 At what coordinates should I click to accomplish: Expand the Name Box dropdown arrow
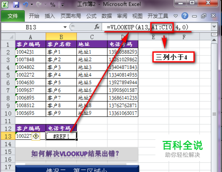click(65, 27)
